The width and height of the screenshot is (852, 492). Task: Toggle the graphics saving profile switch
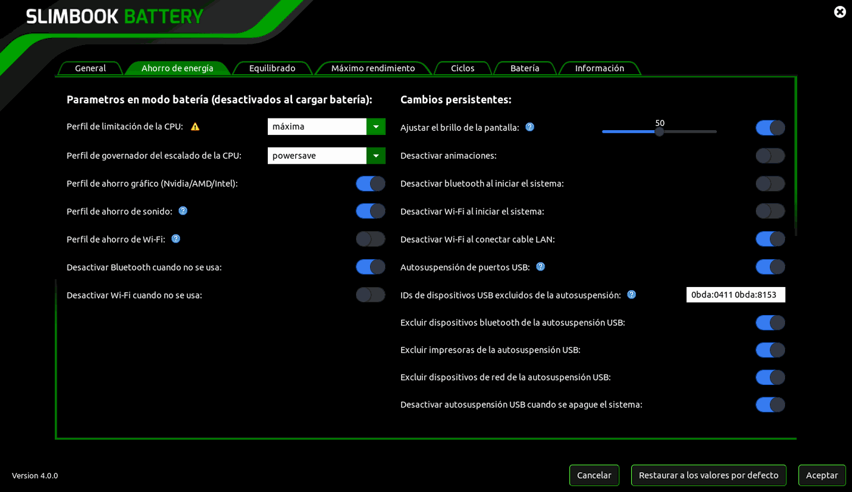point(370,184)
